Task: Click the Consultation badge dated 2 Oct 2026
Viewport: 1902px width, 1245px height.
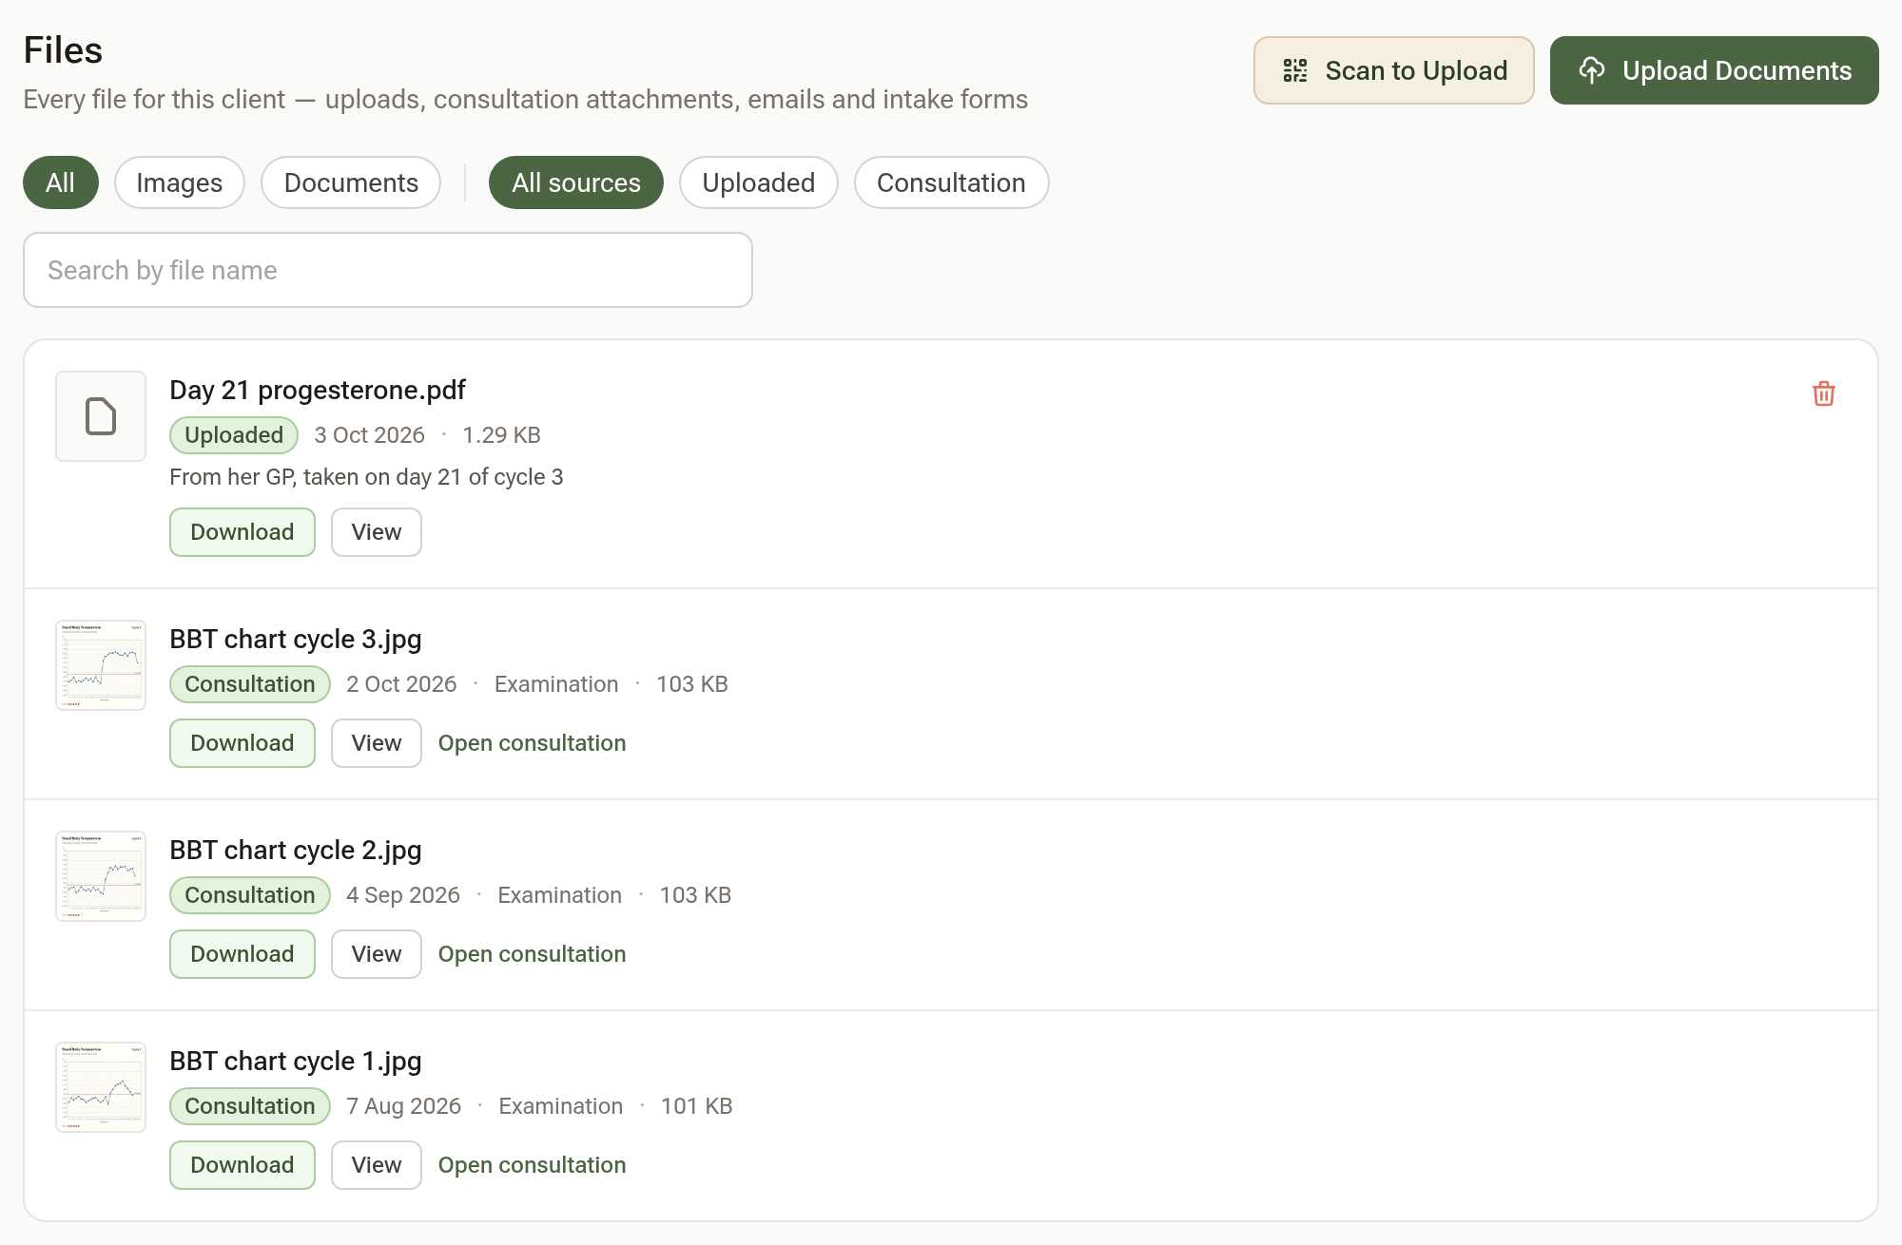Action: pyautogui.click(x=250, y=684)
